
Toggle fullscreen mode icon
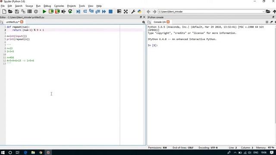click(x=125, y=12)
